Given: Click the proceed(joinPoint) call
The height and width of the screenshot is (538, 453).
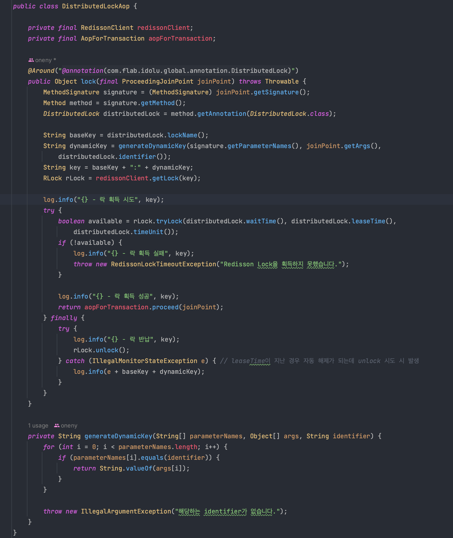Looking at the screenshot, I should (186, 307).
